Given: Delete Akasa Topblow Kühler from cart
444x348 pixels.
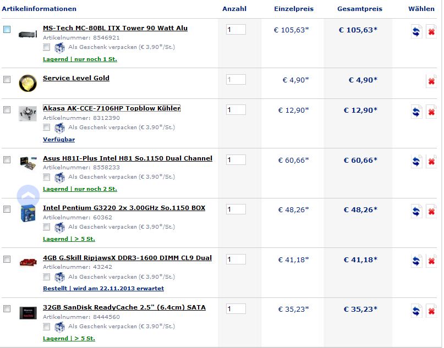Looking at the screenshot, I should (x=431, y=112).
